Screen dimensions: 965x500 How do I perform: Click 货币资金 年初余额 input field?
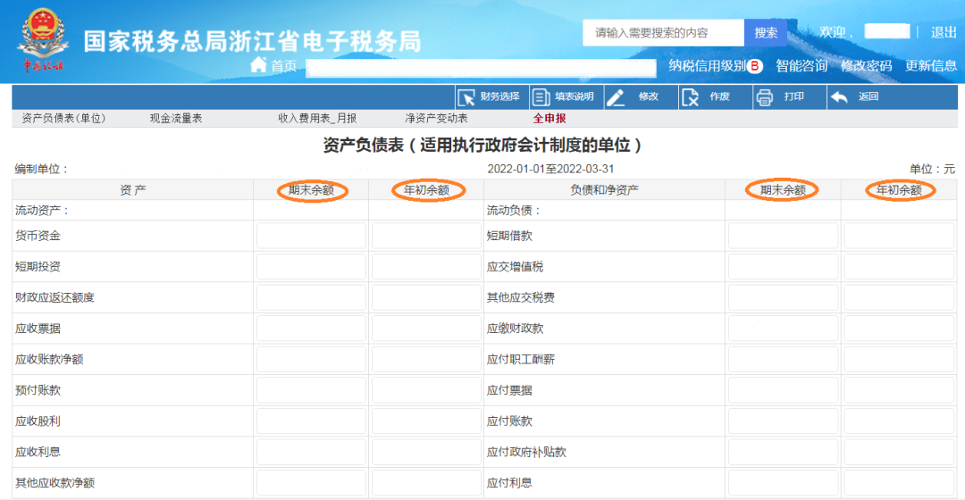pos(426,237)
